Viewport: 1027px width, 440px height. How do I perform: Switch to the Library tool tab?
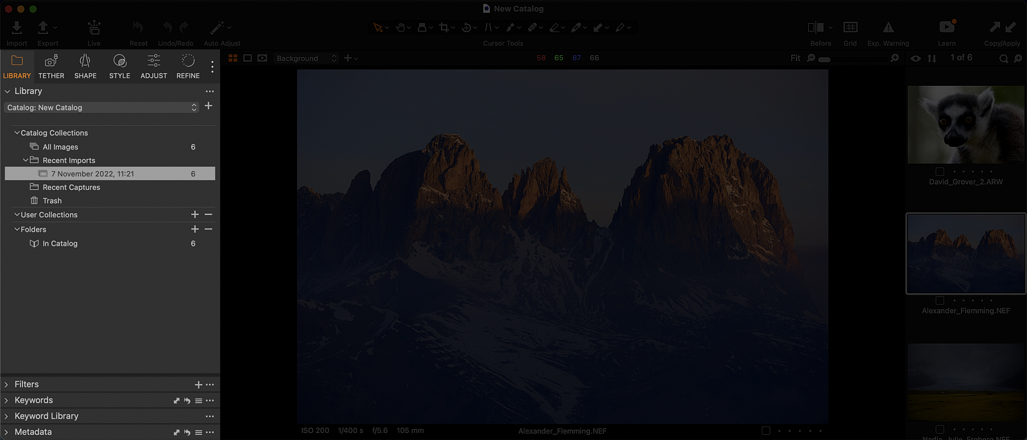tap(17, 67)
